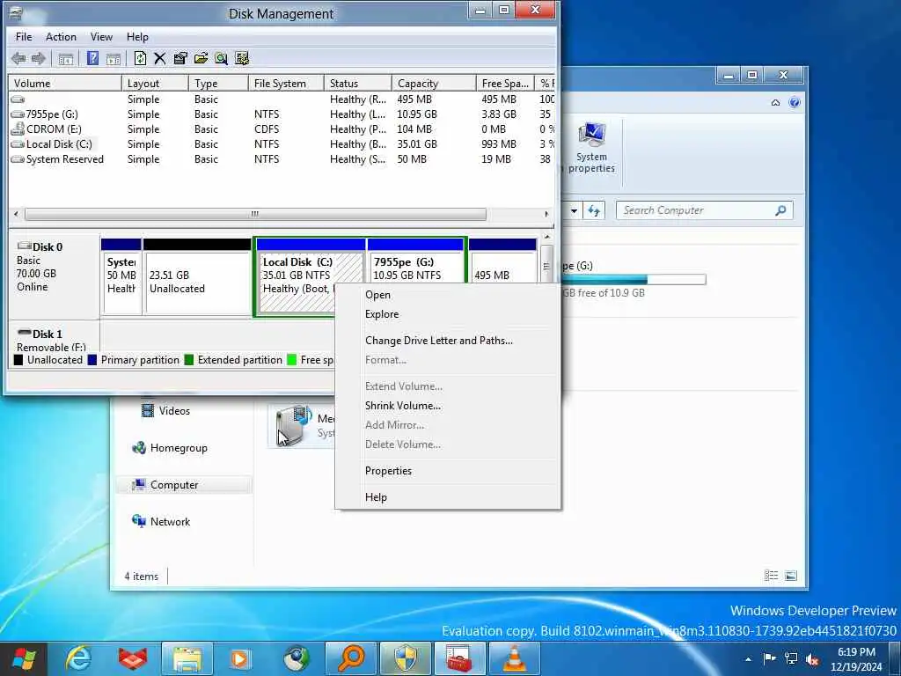Screen dimensions: 901x676
Task: Sort by the Capacity column header
Action: pyautogui.click(x=434, y=84)
